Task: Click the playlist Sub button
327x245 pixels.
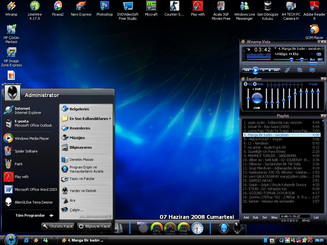Action: click(255, 217)
